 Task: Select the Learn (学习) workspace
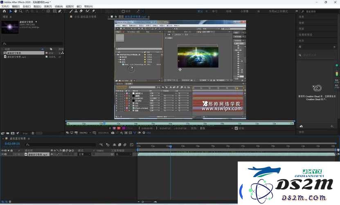click(215, 11)
